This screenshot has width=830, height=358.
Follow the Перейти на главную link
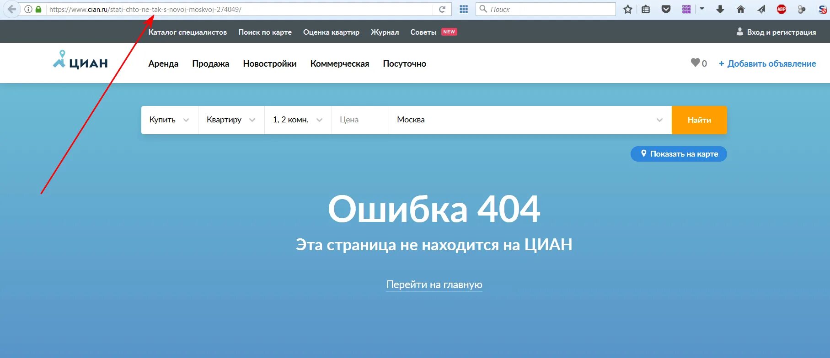click(434, 284)
